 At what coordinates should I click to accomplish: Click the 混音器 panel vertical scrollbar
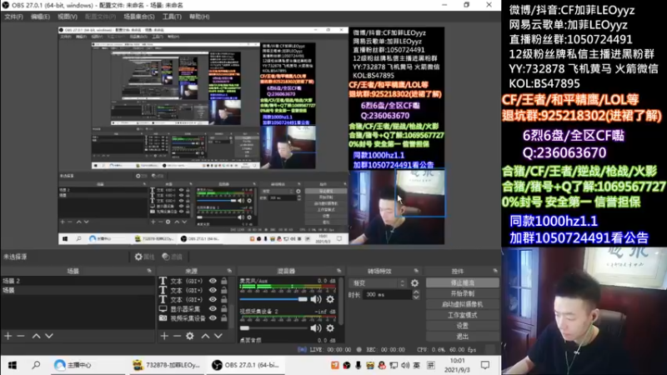(342, 302)
